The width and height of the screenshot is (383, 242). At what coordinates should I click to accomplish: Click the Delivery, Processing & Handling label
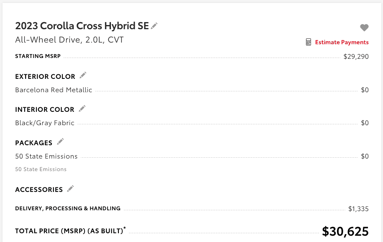point(68,208)
